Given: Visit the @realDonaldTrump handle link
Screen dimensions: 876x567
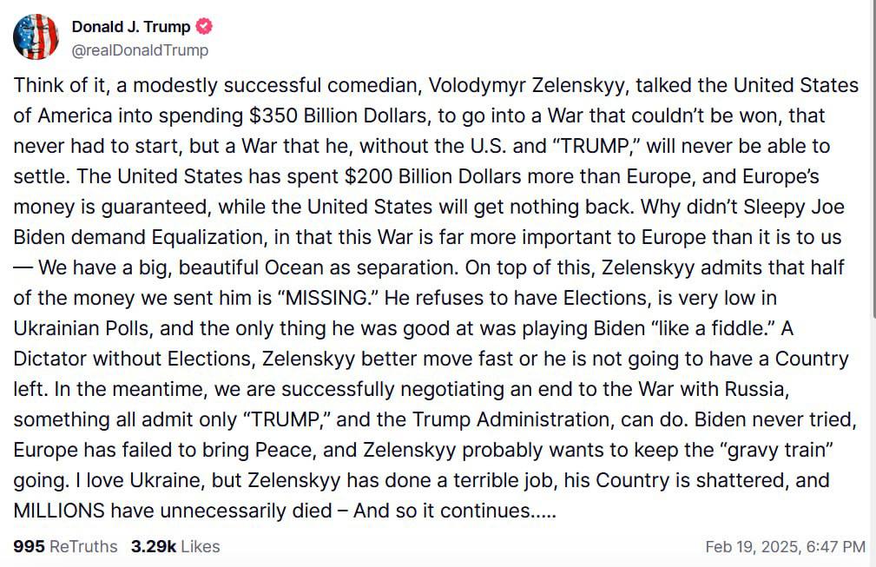Looking at the screenshot, I should pos(140,50).
